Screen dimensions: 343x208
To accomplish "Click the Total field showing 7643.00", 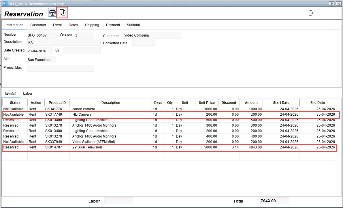I will [x=274, y=201].
